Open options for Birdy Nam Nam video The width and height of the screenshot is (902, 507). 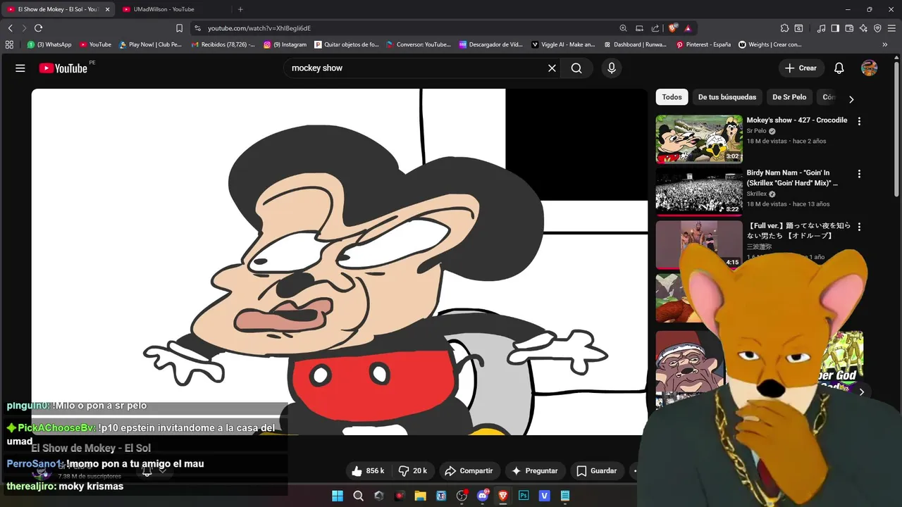click(859, 174)
